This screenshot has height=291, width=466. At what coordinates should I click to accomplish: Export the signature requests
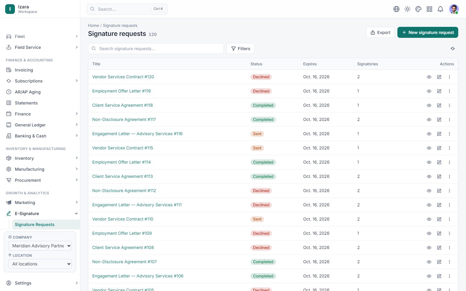(x=381, y=32)
